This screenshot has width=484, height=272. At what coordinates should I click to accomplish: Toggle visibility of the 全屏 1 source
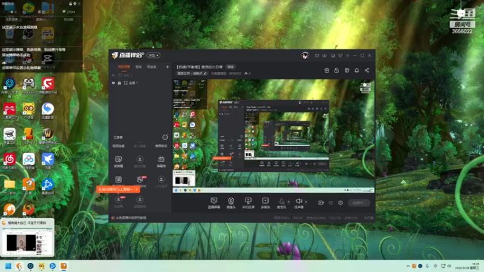pyautogui.click(x=113, y=83)
